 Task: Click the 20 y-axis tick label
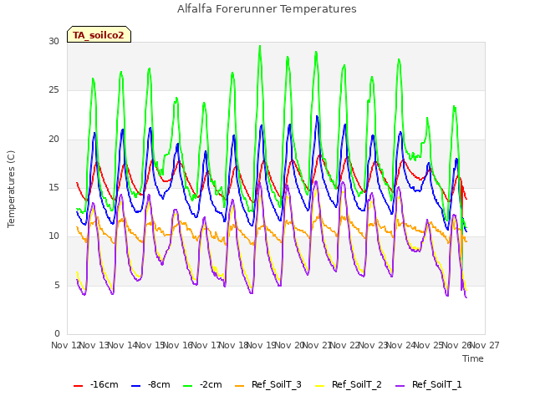click(53, 139)
